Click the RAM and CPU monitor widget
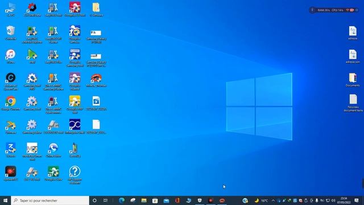The width and height of the screenshot is (364, 205). [x=333, y=10]
